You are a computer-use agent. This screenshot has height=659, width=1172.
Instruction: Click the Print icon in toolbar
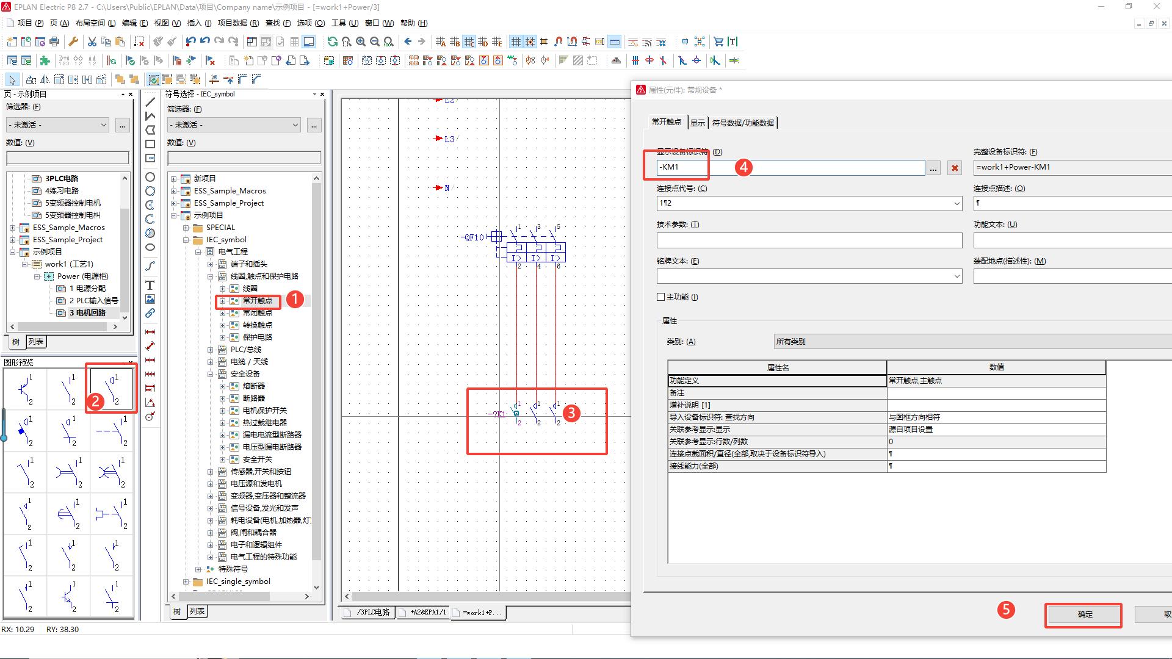point(54,41)
